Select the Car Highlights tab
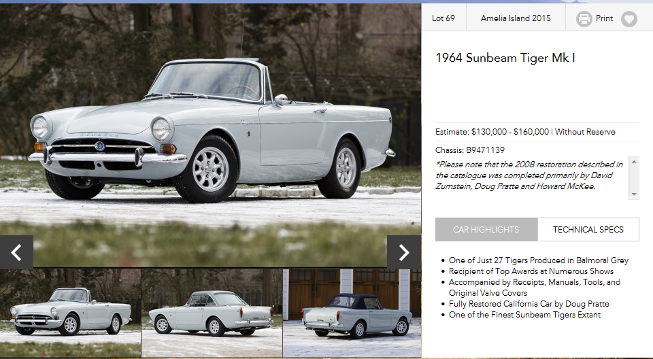 point(486,230)
